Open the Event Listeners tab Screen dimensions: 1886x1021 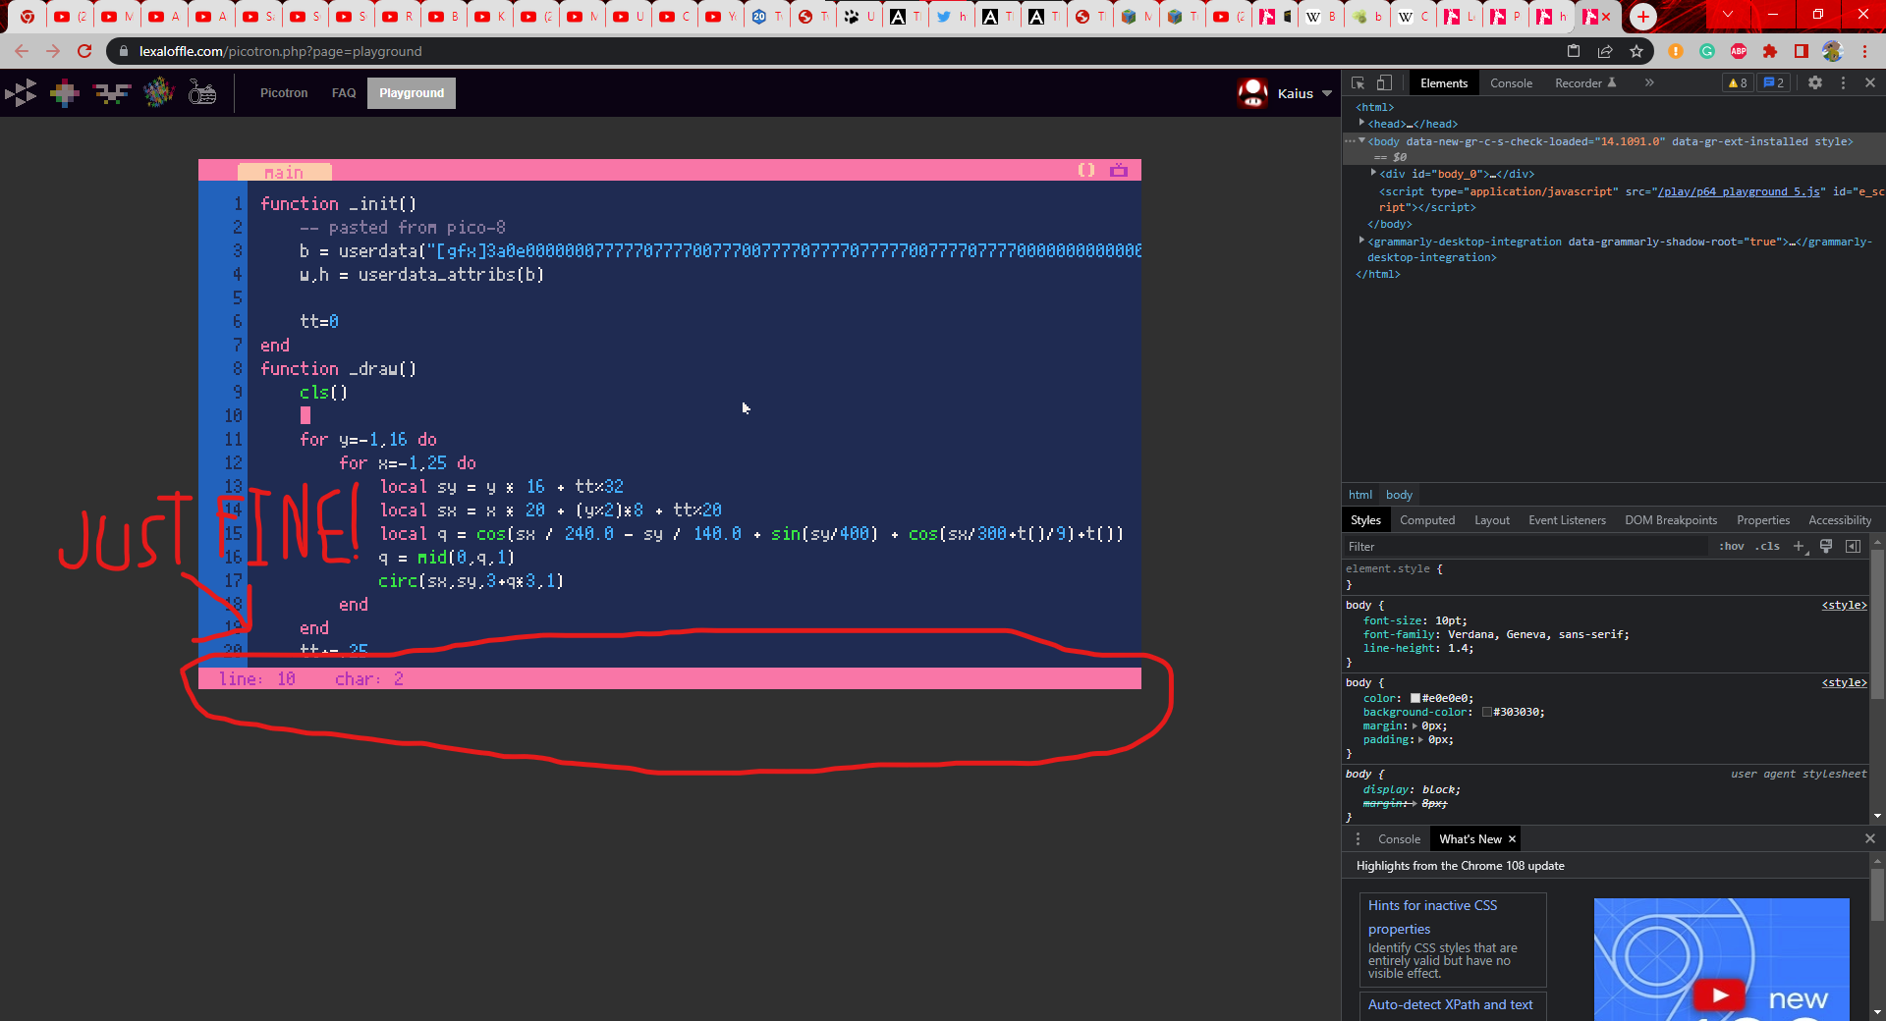tap(1567, 520)
